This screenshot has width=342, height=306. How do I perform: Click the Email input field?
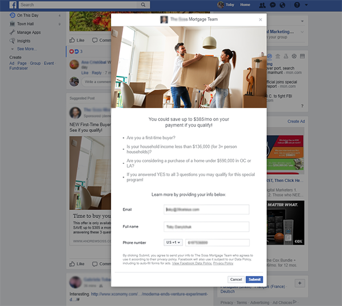[x=206, y=210]
